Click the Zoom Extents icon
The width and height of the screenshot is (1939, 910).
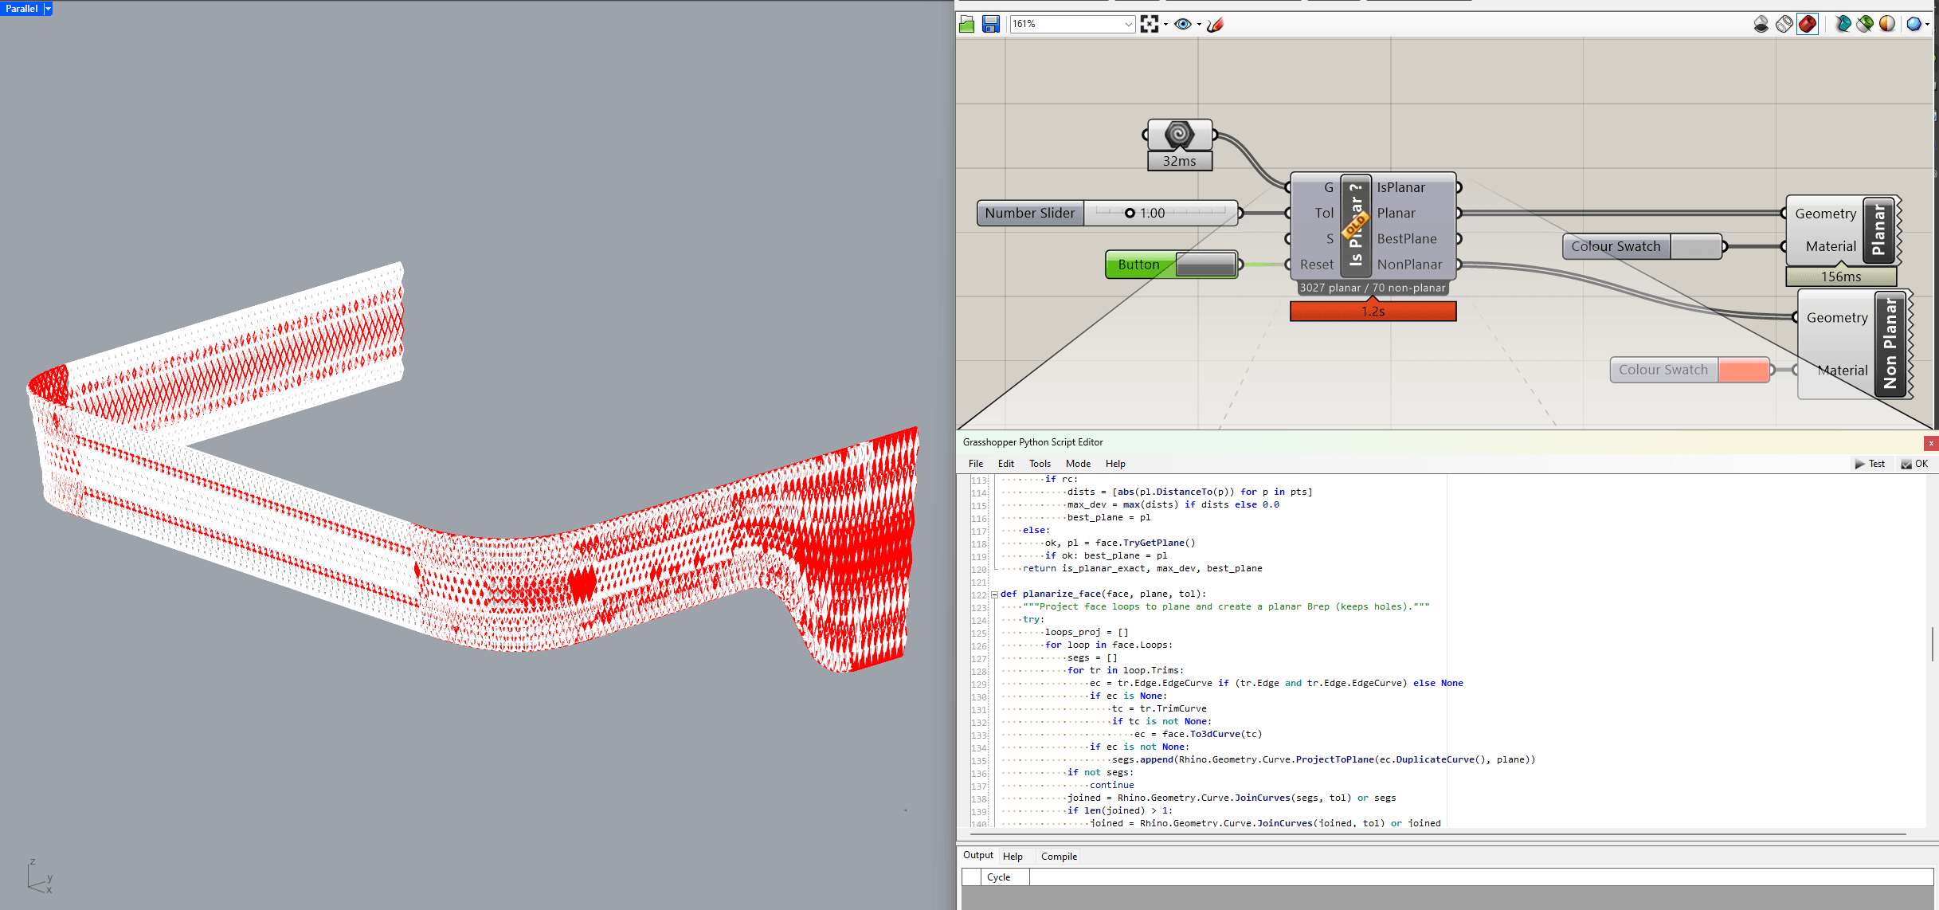[1149, 24]
